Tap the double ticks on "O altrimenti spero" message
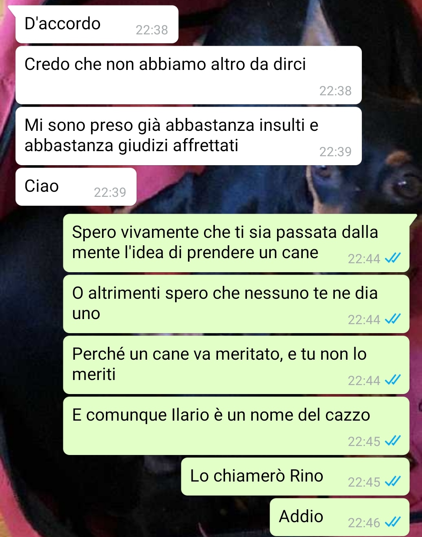 (393, 319)
